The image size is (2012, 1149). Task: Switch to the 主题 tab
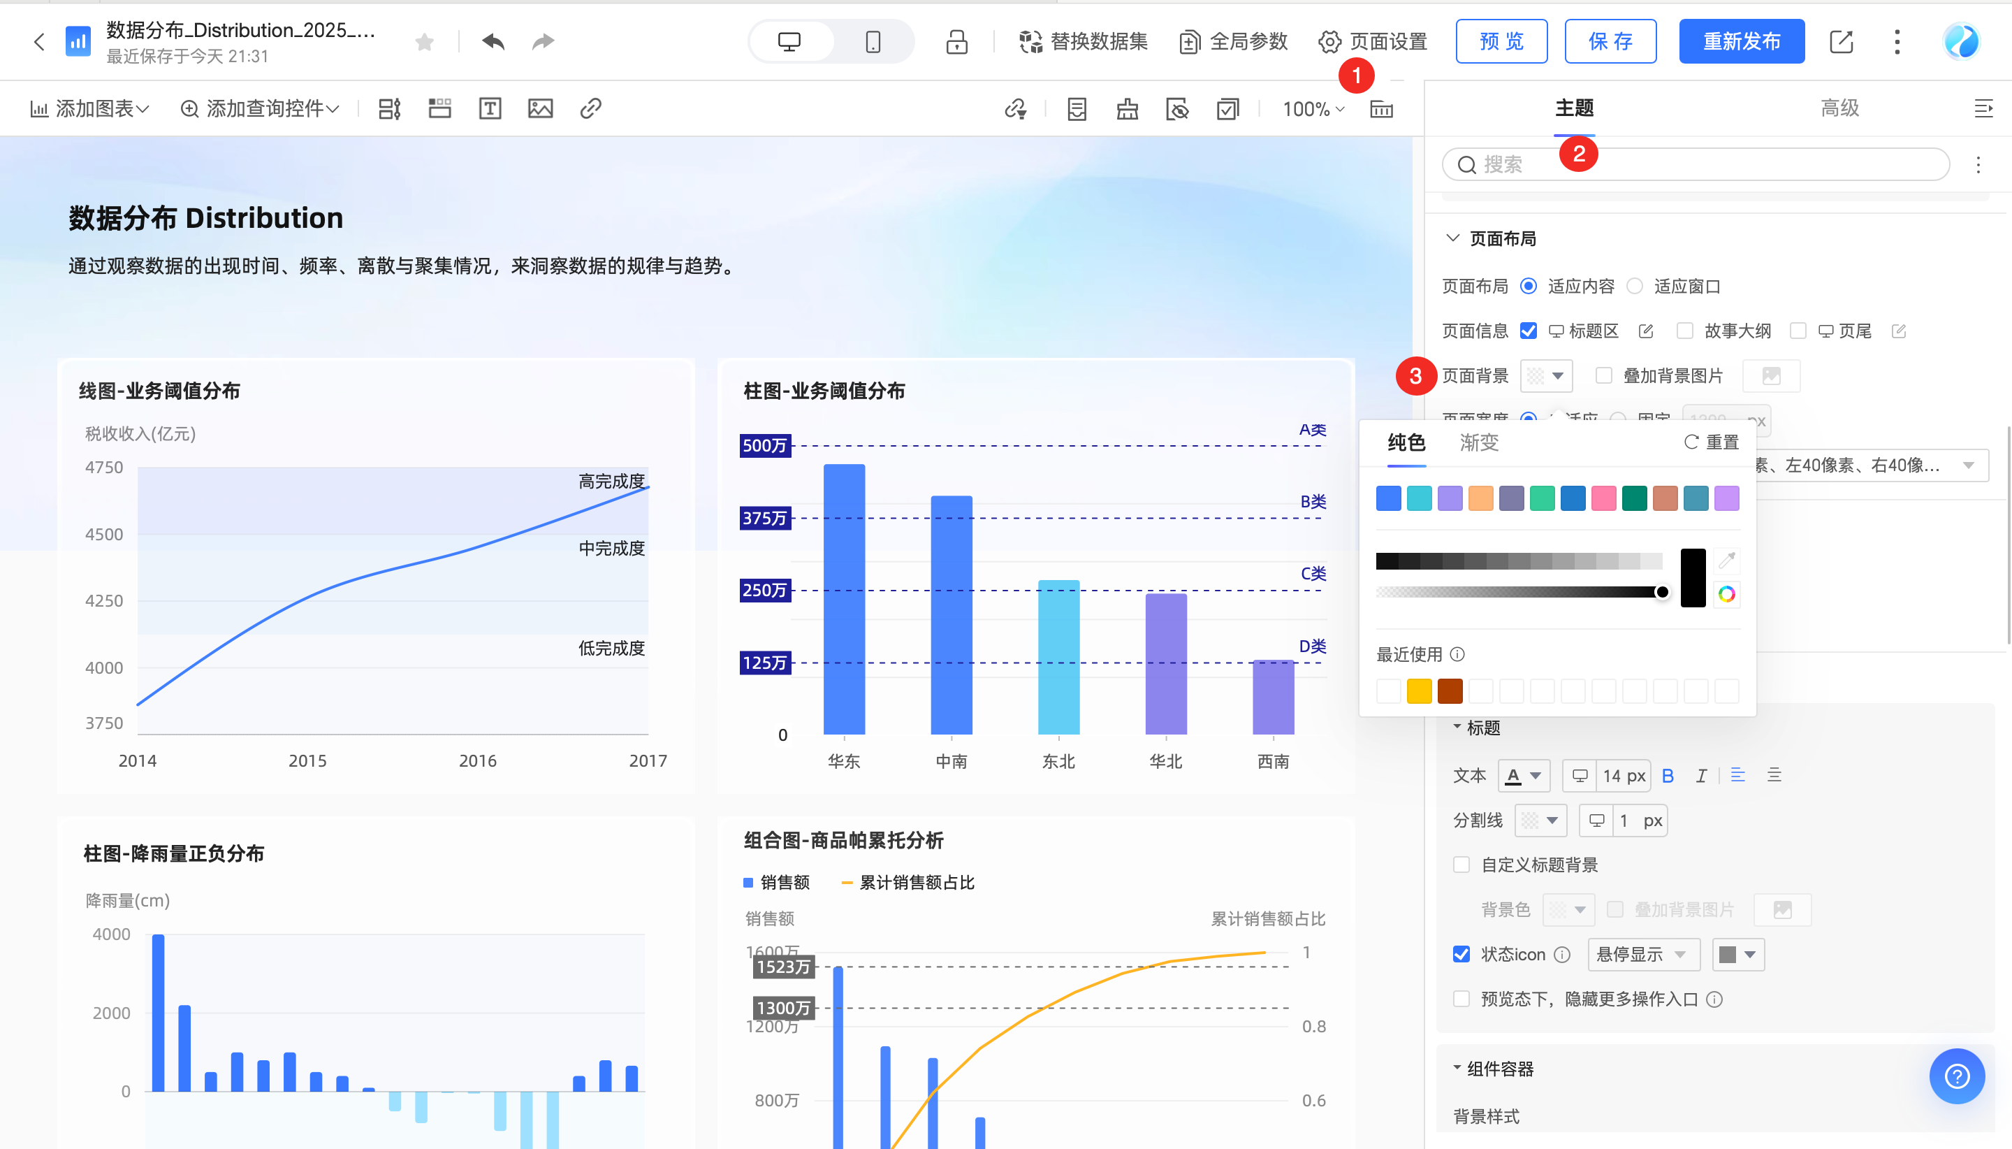click(x=1574, y=108)
